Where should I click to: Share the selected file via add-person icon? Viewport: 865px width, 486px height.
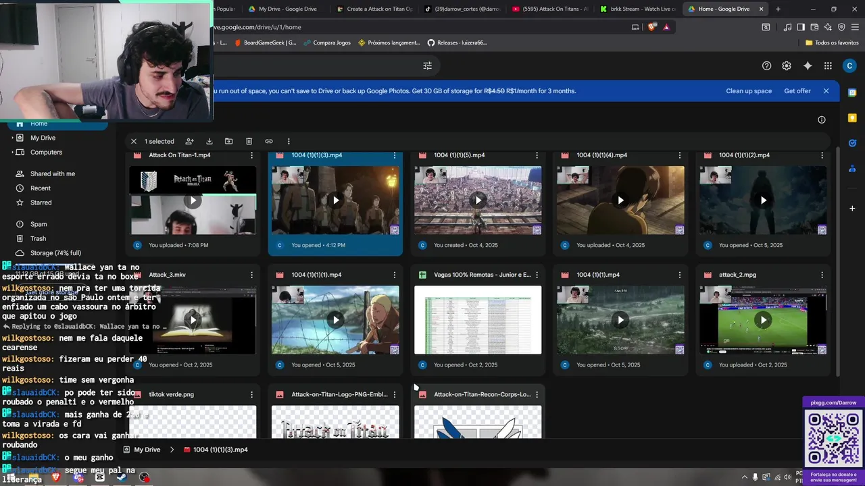coord(190,141)
